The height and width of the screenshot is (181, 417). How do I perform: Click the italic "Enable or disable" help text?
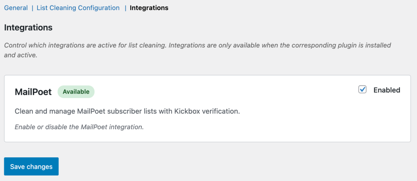pos(40,127)
